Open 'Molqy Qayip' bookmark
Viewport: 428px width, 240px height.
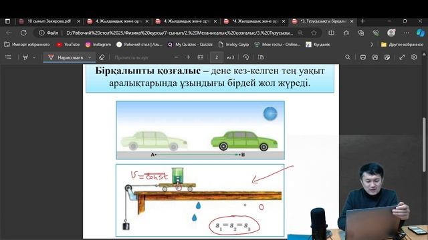point(233,45)
